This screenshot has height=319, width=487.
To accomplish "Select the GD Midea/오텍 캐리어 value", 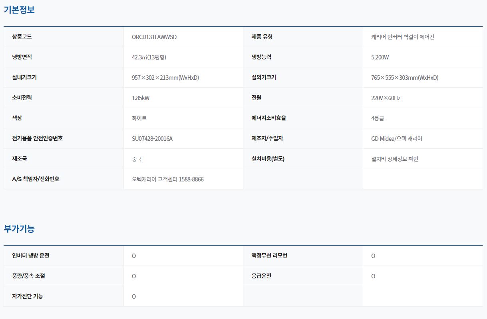I will [x=397, y=139].
